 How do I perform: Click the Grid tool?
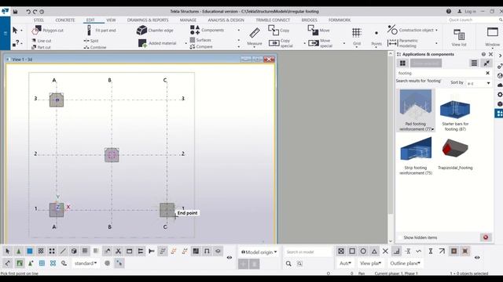[357, 37]
